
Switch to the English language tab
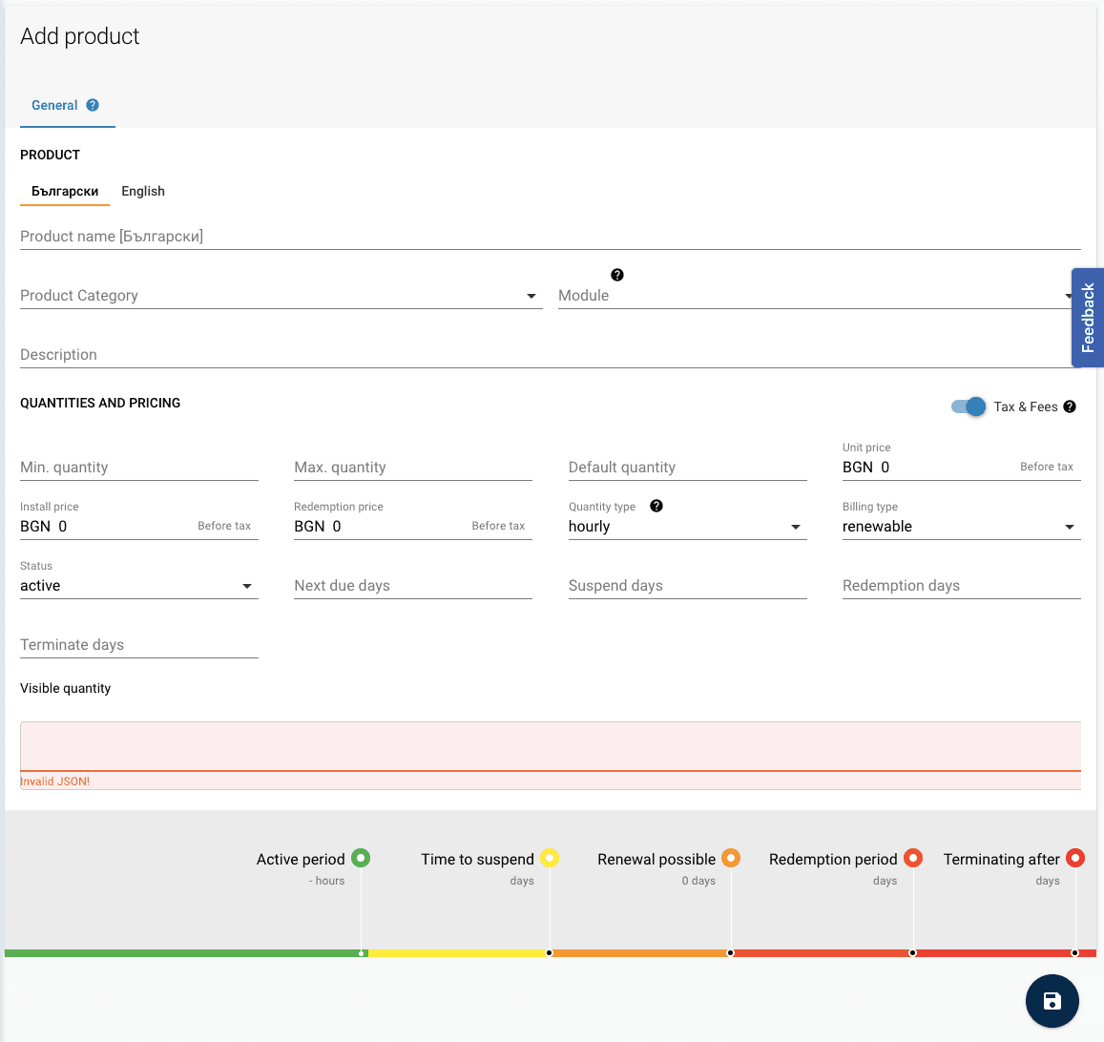(143, 191)
